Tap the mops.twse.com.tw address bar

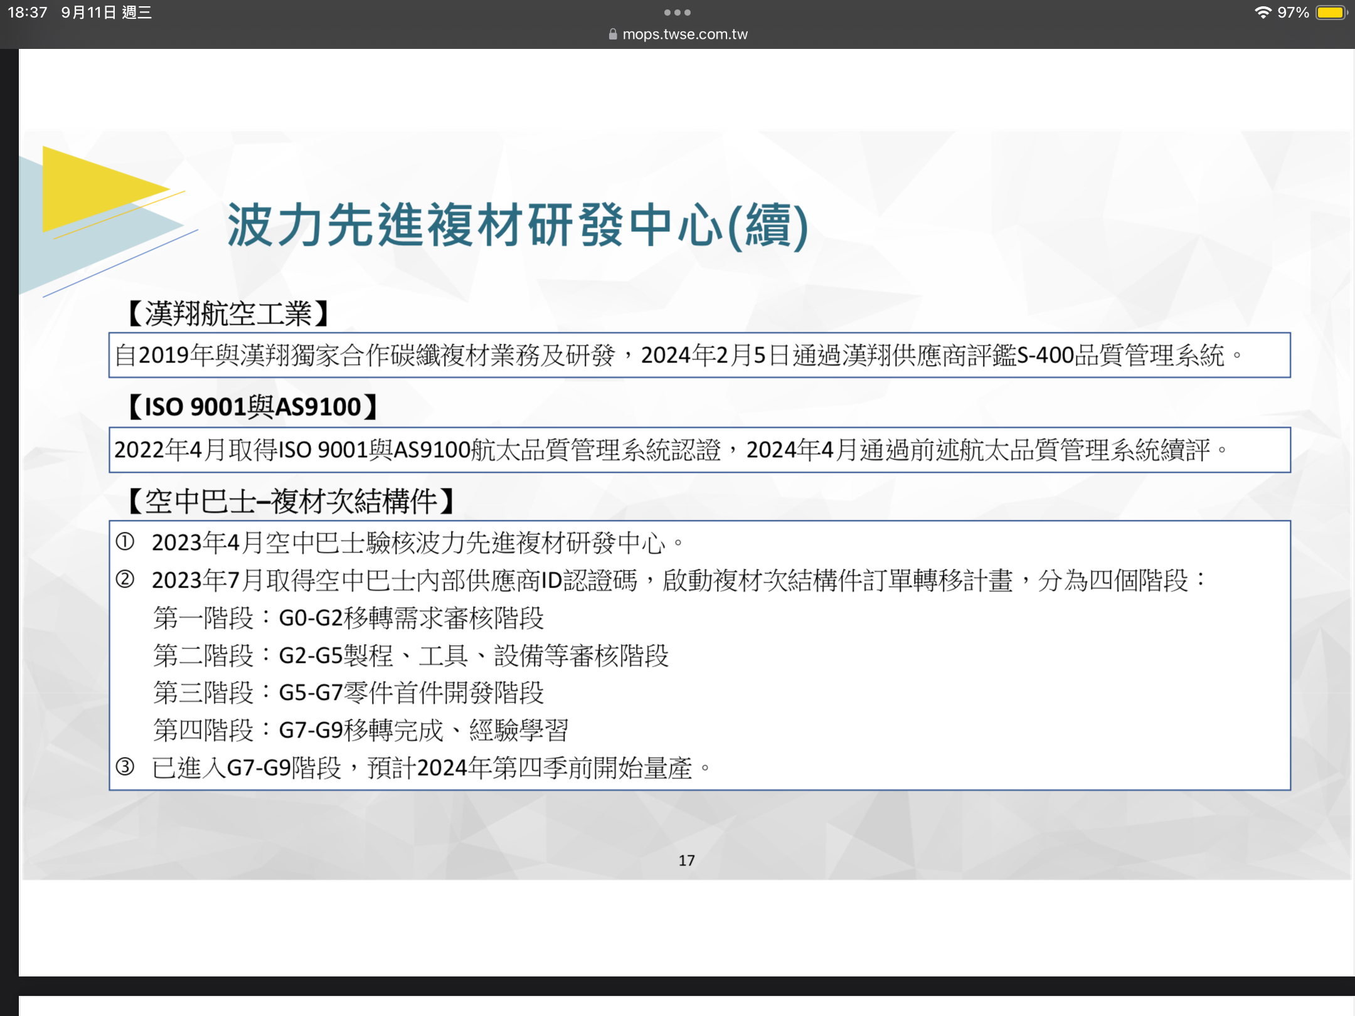click(x=684, y=34)
